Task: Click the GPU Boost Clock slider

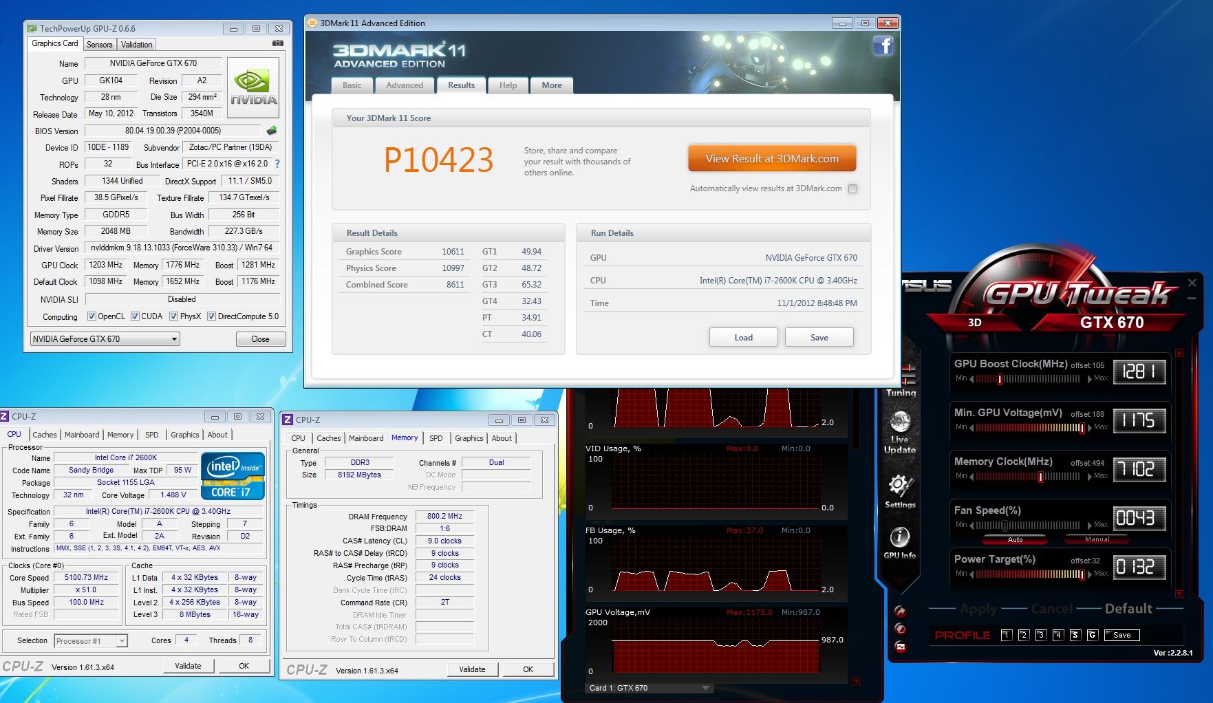Action: 1028,379
